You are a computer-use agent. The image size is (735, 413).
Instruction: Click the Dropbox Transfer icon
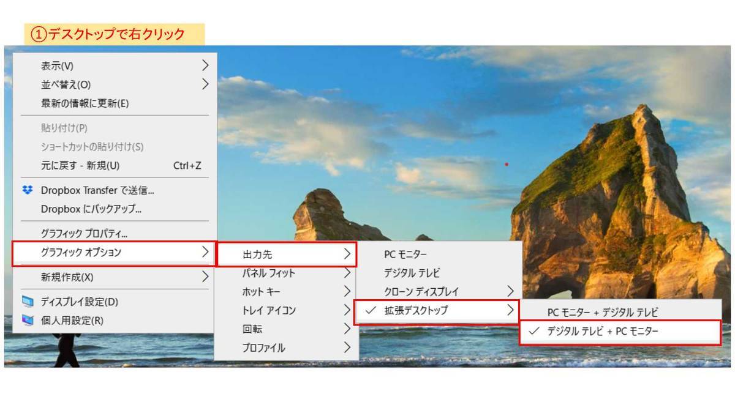coord(28,190)
